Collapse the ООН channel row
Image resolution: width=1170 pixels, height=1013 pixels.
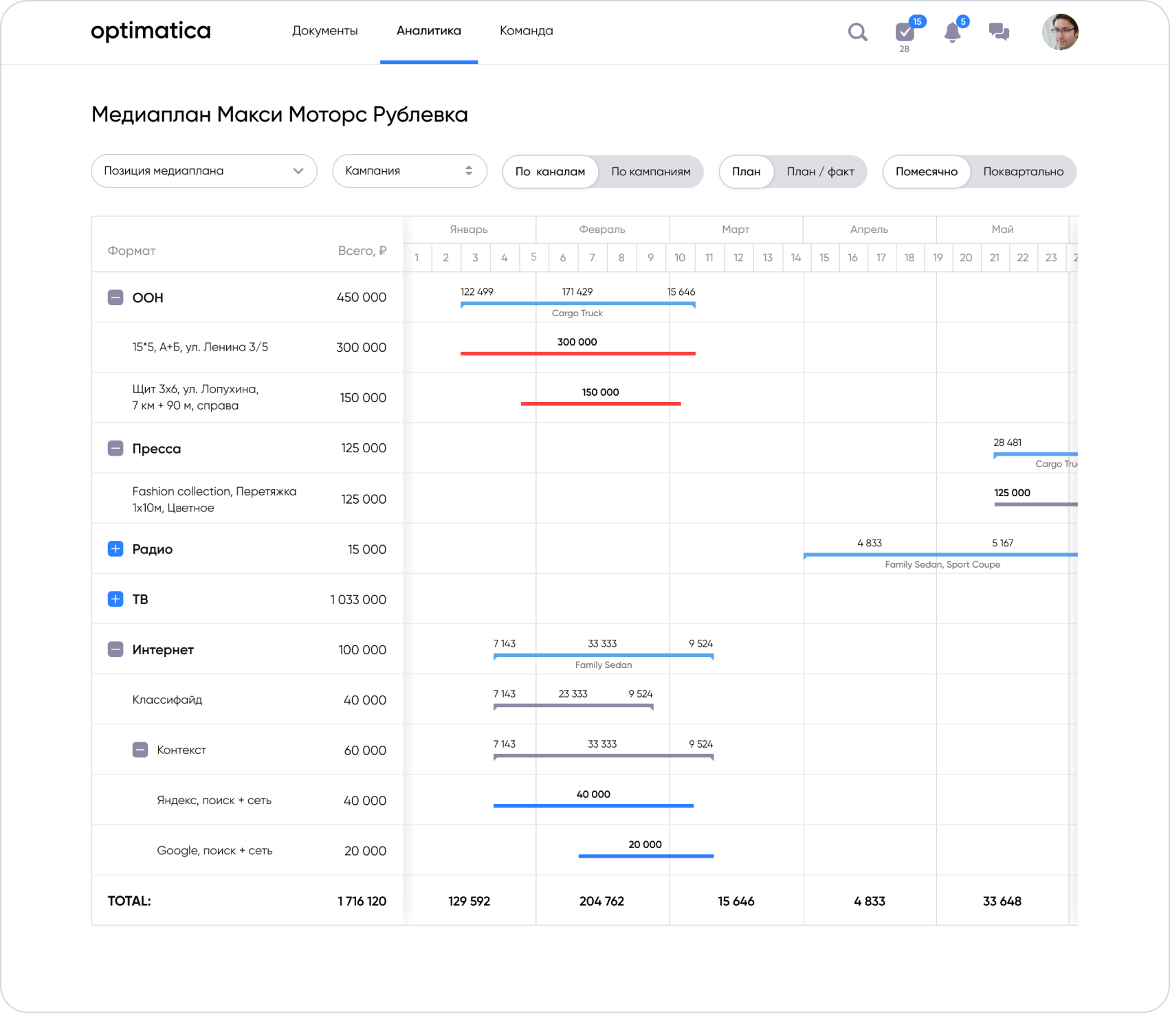pos(115,298)
